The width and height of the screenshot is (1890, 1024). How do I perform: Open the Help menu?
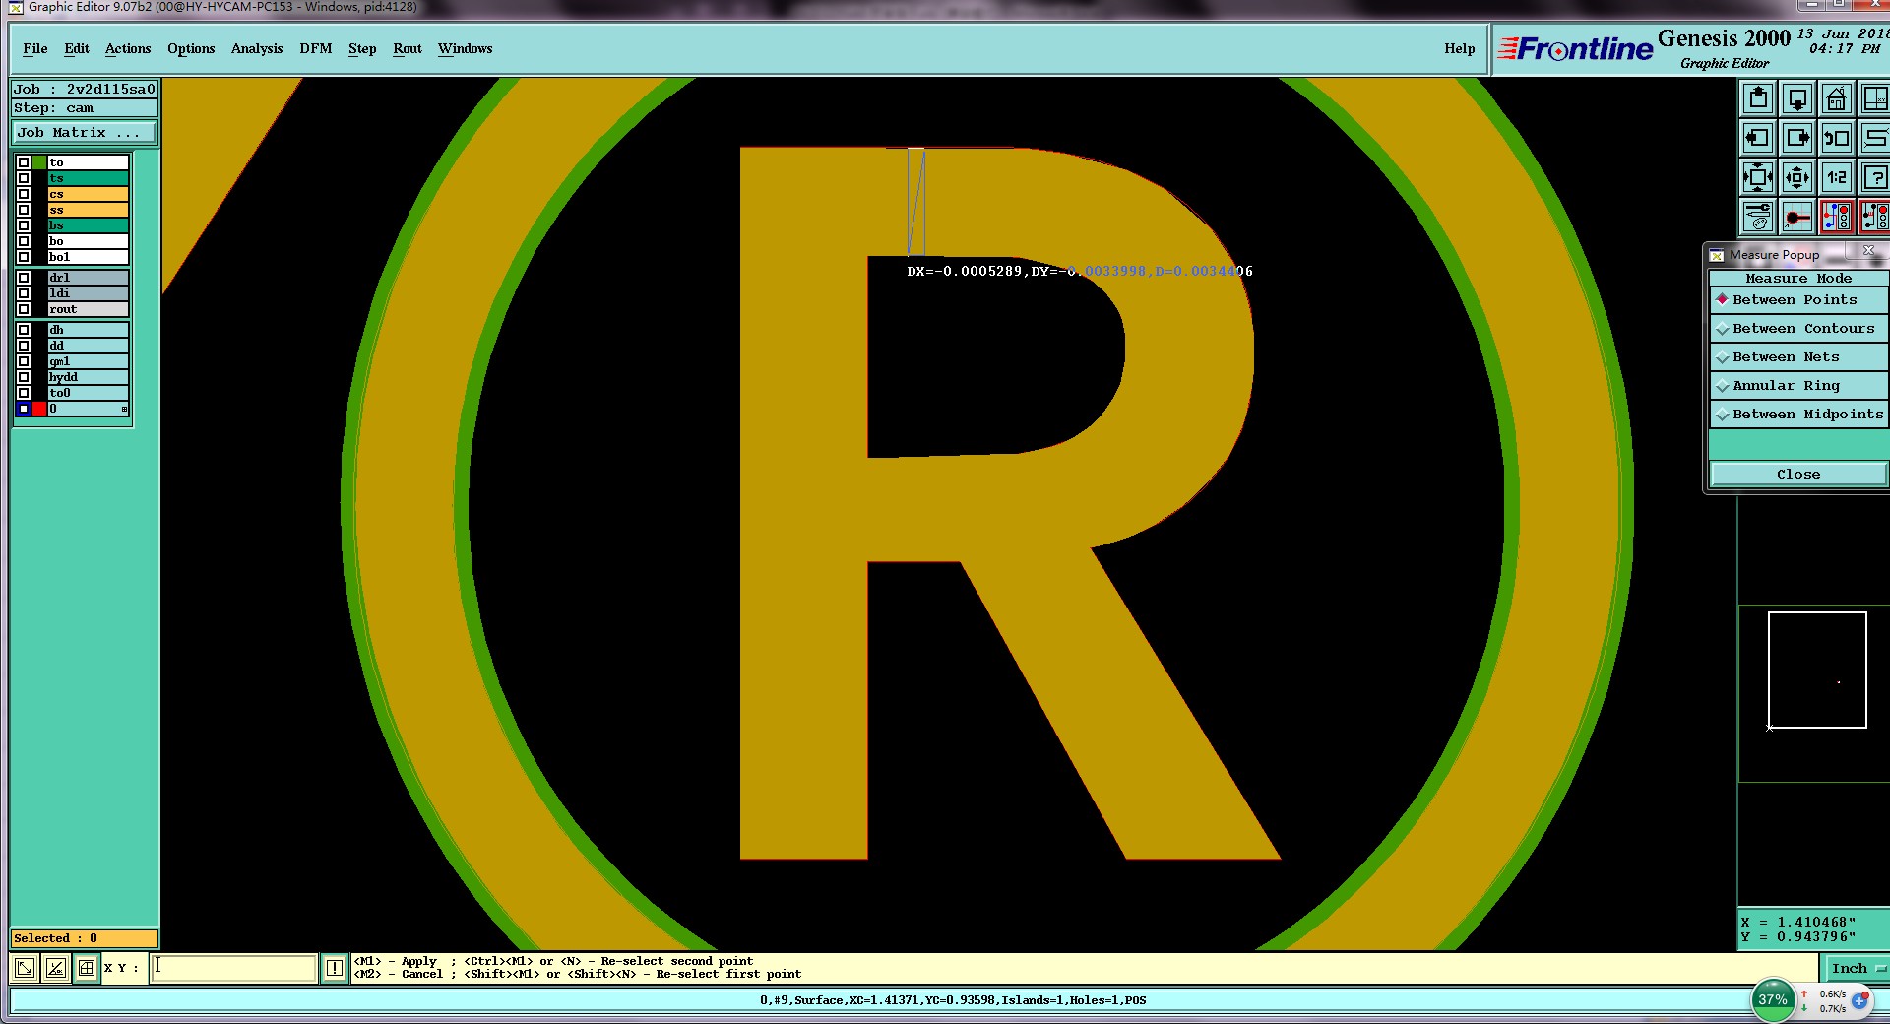1460,48
